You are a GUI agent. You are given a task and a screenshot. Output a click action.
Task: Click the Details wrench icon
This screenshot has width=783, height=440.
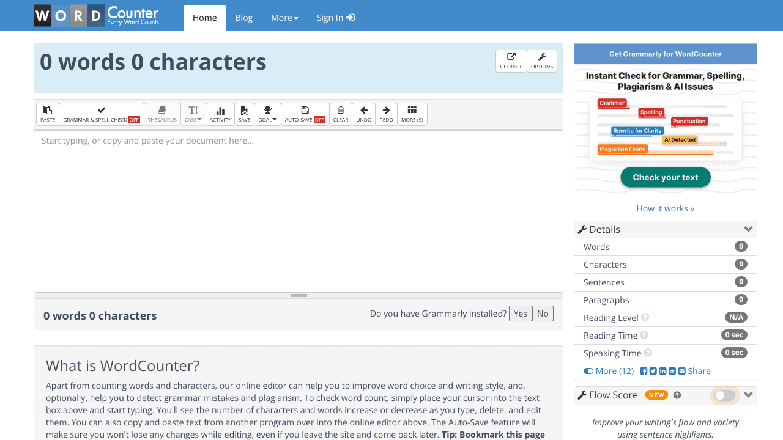(x=582, y=230)
